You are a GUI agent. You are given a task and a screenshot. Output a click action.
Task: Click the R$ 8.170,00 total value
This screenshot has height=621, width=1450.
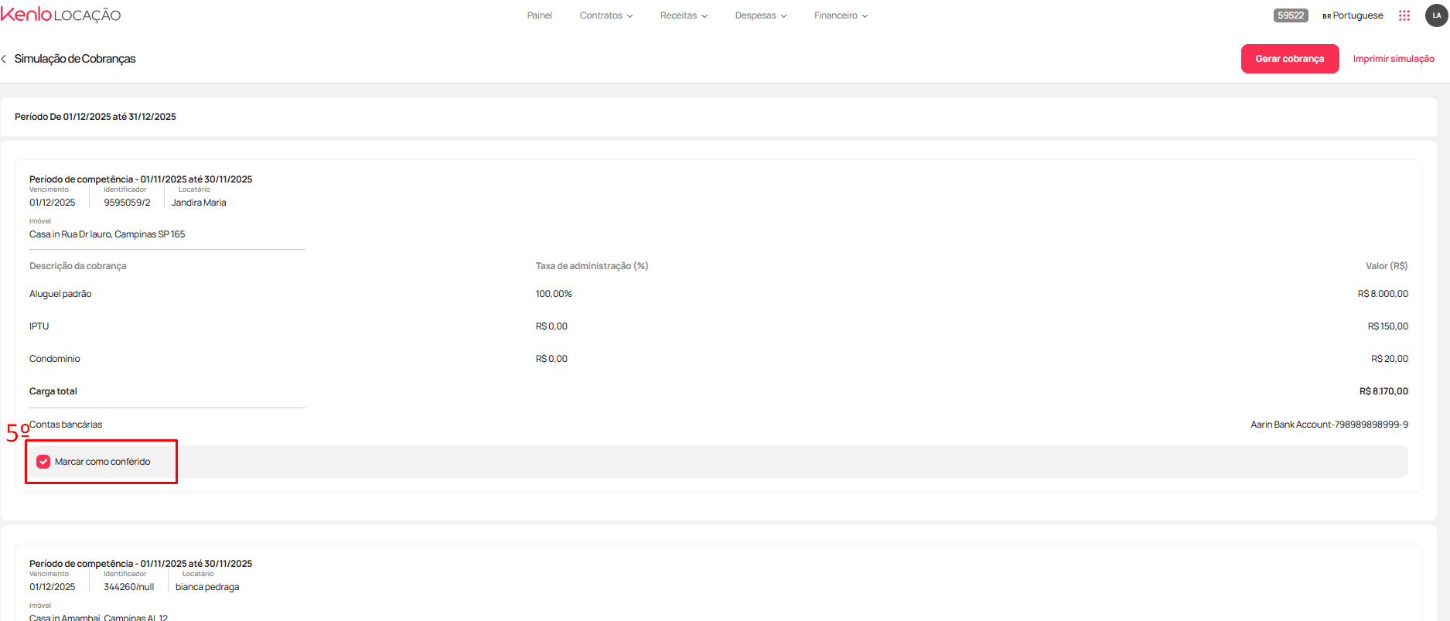tap(1383, 391)
